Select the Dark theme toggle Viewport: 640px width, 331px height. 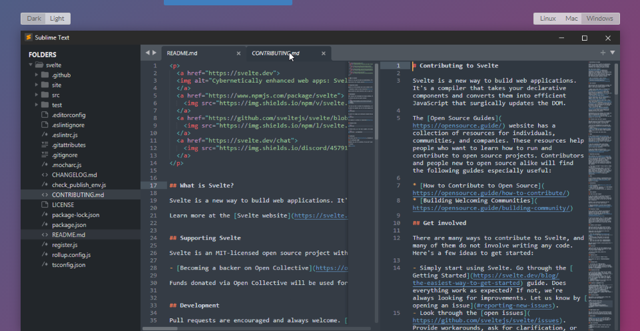(34, 19)
